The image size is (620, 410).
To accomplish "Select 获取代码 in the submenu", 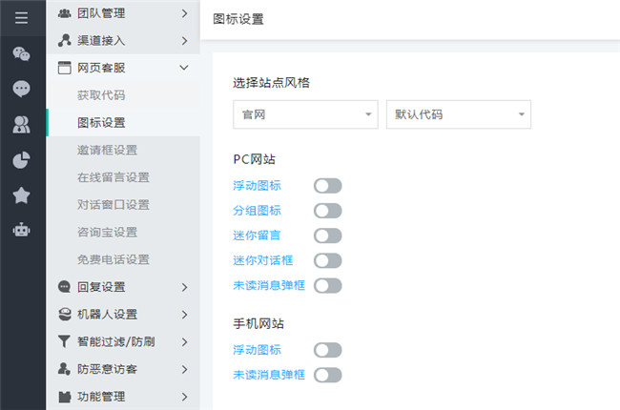I will tap(101, 95).
